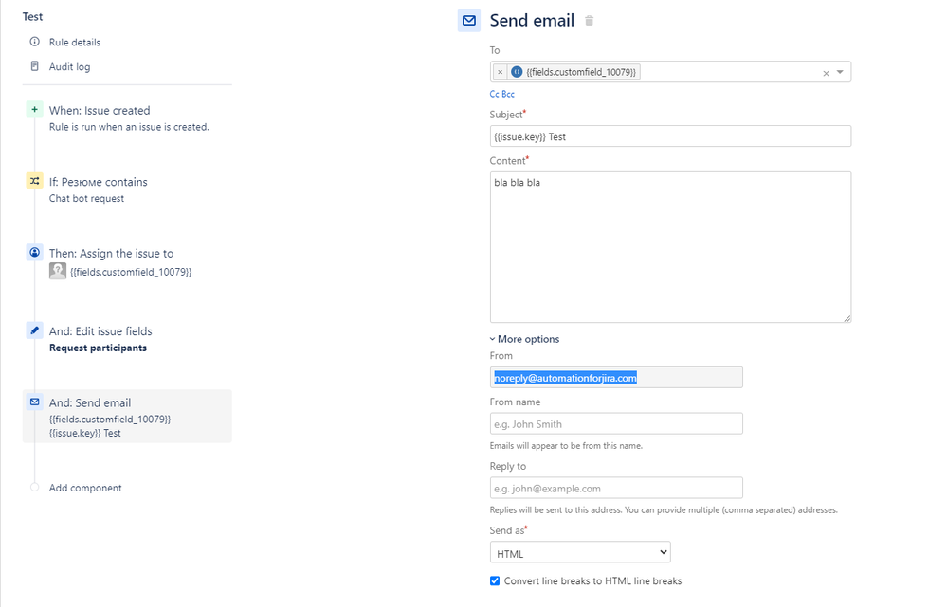The image size is (947, 607).
Task: Click the Send email envelope icon in rule list
Action: [34, 402]
